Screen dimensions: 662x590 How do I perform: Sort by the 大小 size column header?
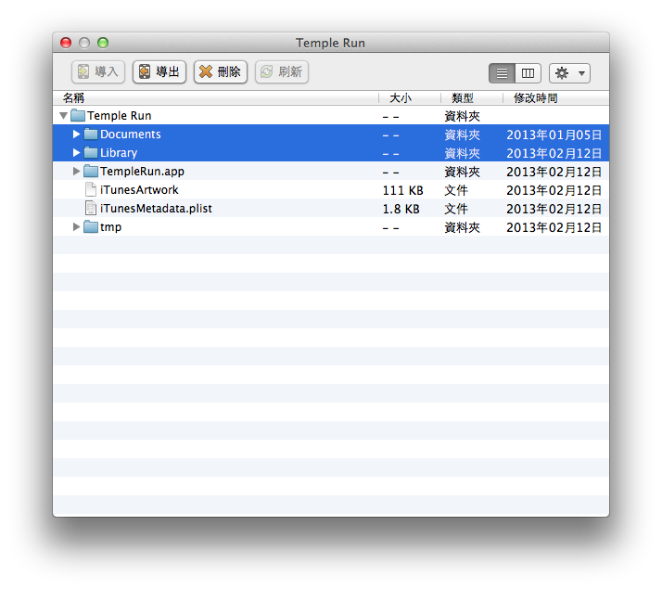pyautogui.click(x=401, y=97)
